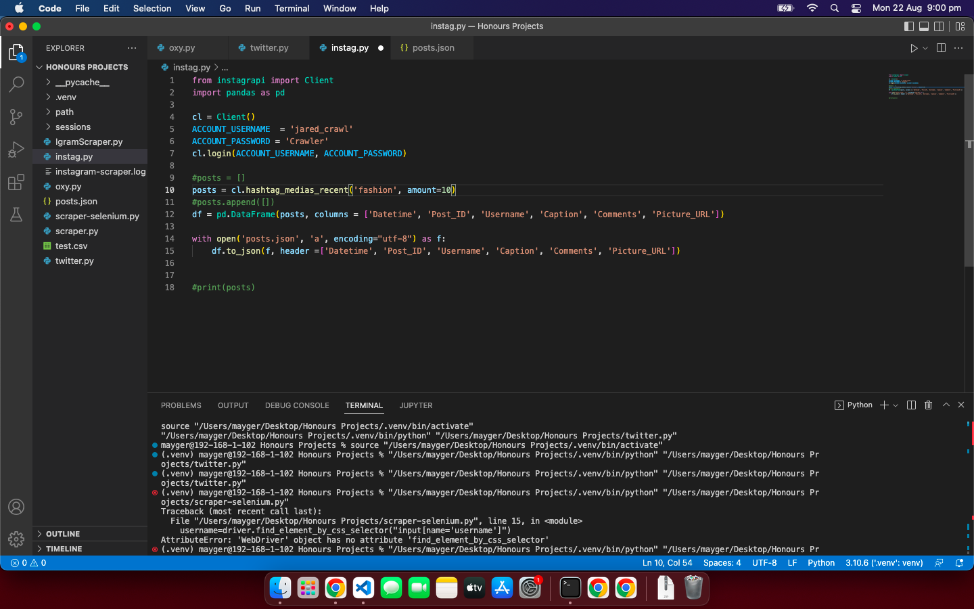The image size is (974, 609).
Task: Open the run button dropdown arrow
Action: [925, 48]
